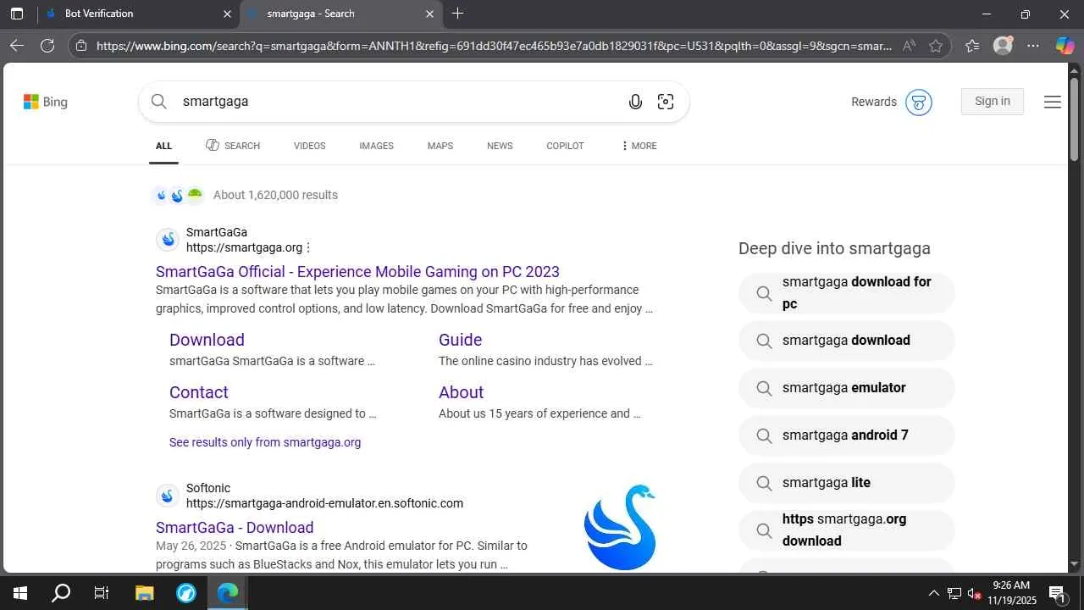Select the ALL results tab
Screen dimensions: 1084x610
[x=163, y=146]
